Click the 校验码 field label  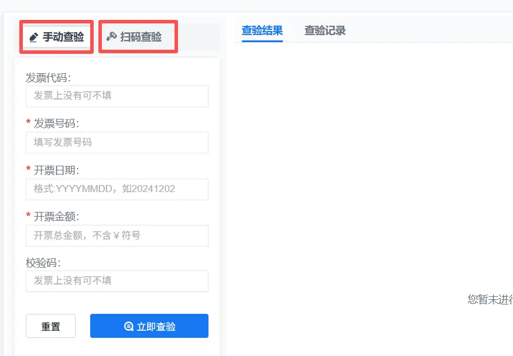point(43,263)
